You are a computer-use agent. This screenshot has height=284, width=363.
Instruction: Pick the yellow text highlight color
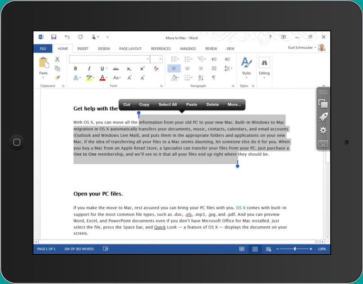(89, 78)
